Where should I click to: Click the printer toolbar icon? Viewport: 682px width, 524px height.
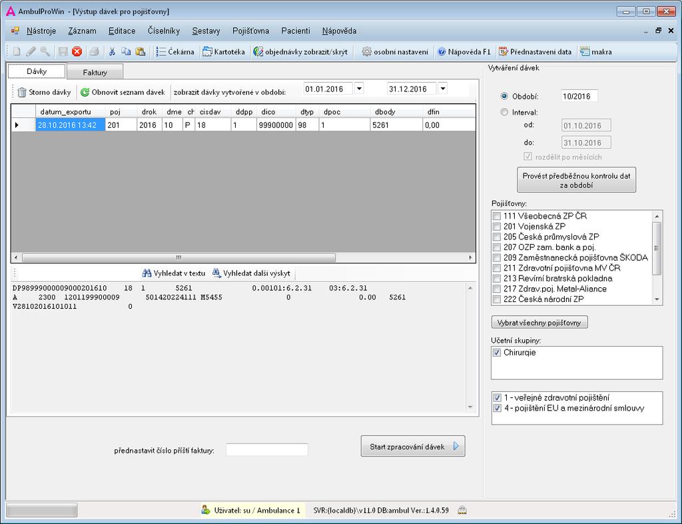(x=94, y=52)
